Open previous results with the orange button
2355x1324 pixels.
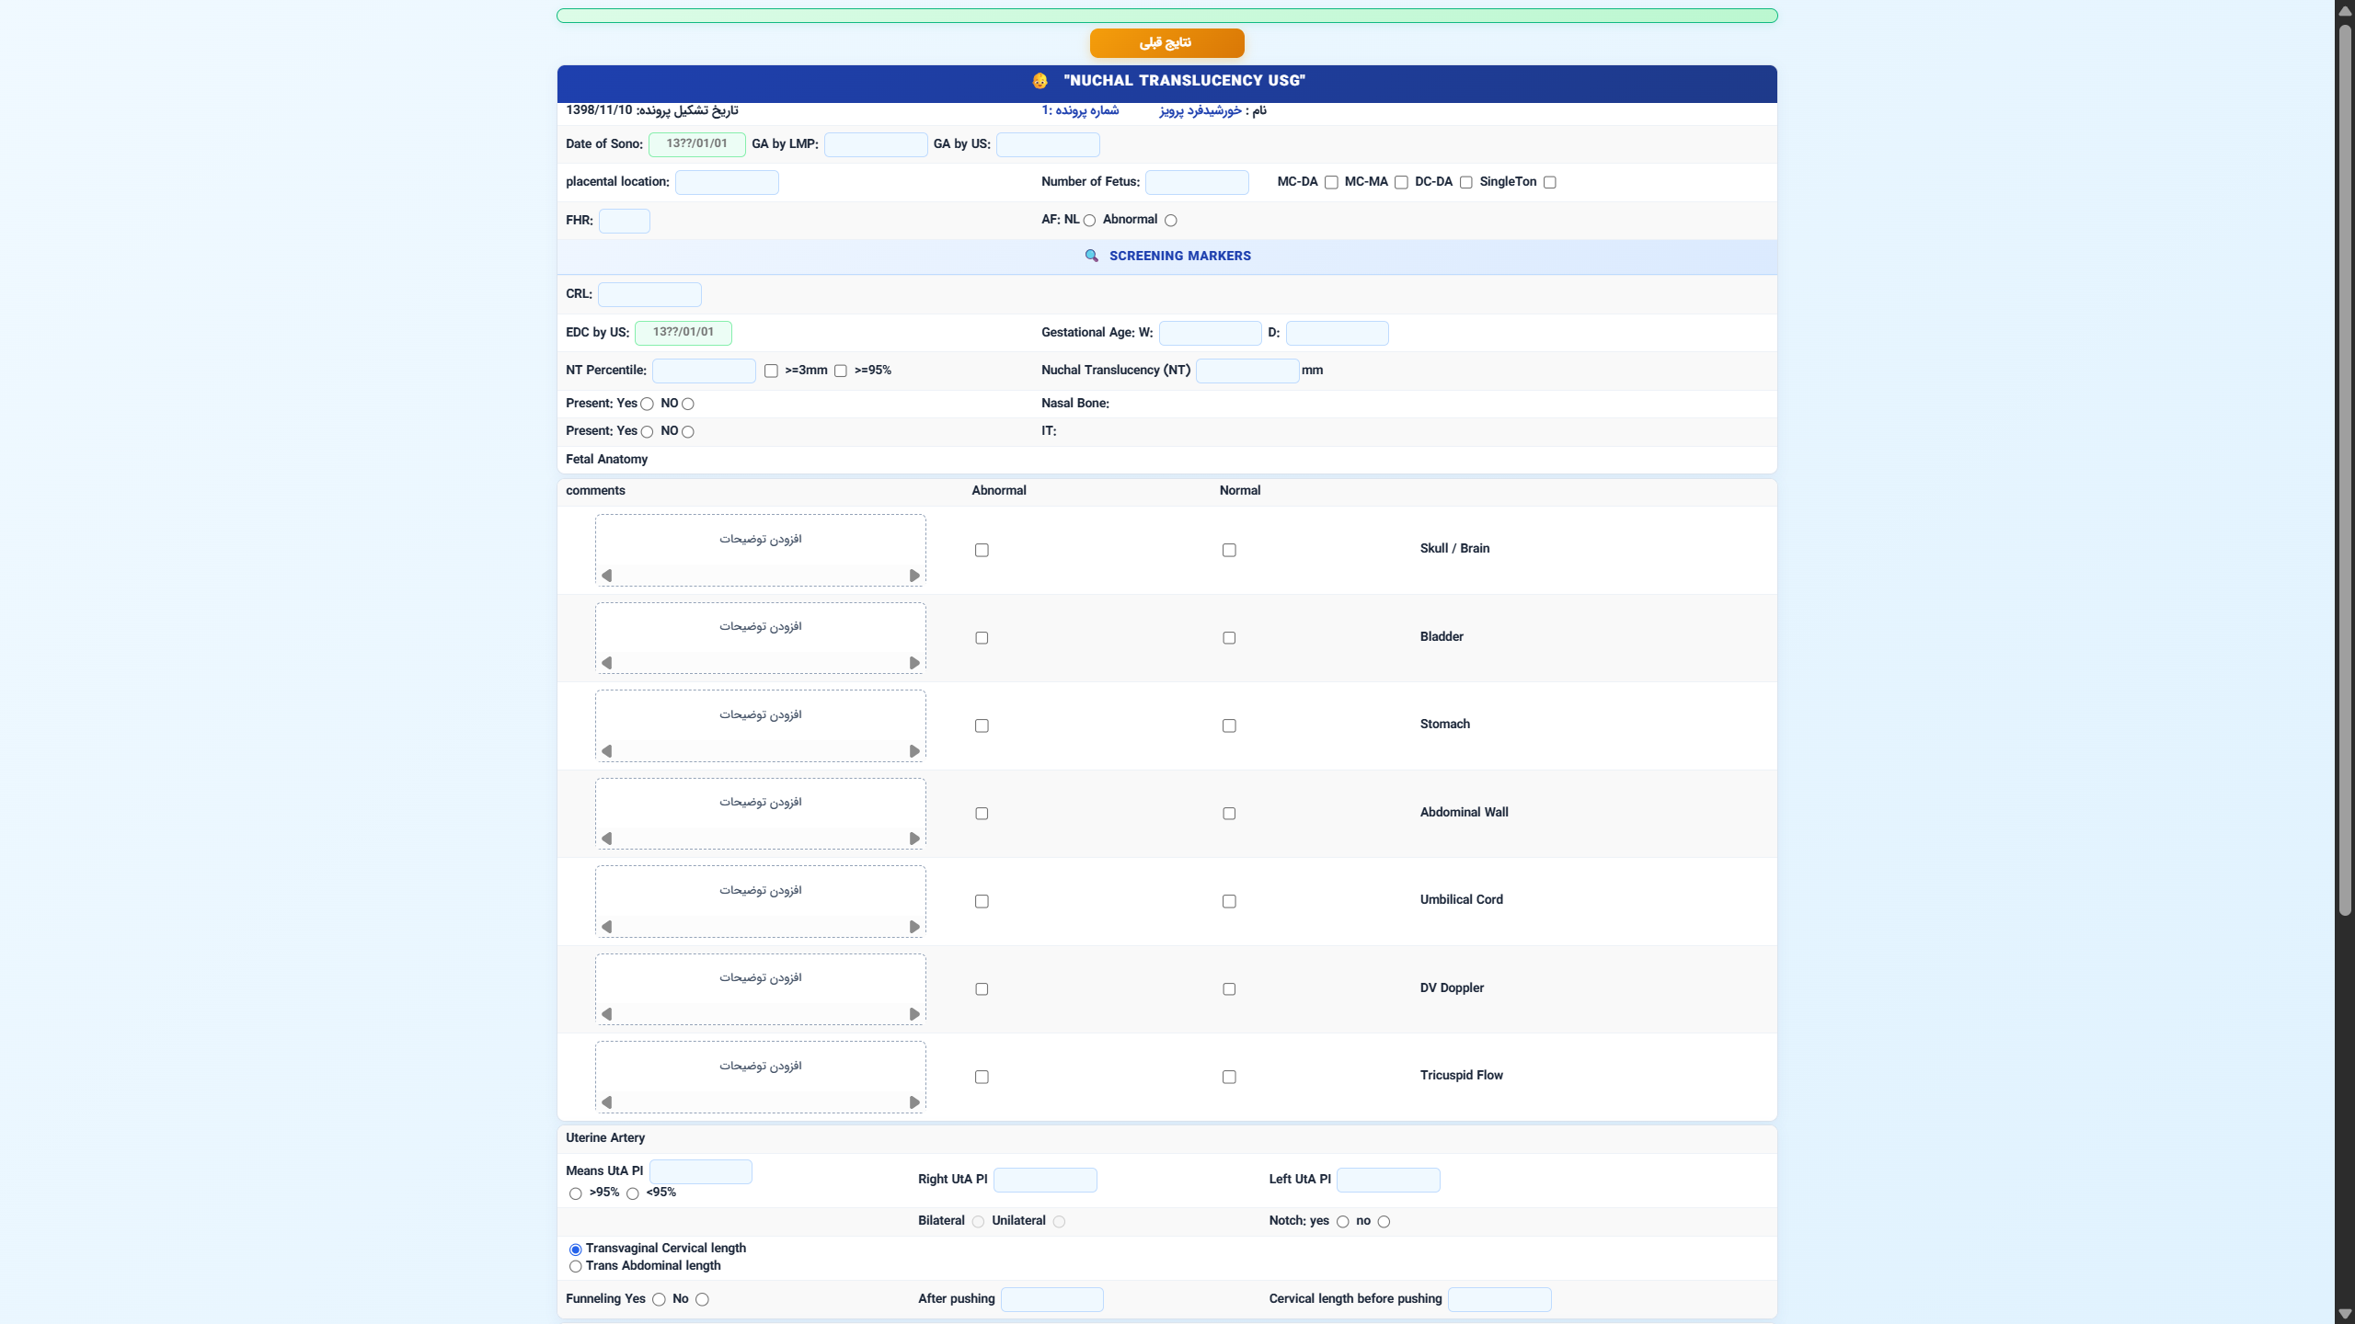pyautogui.click(x=1166, y=43)
